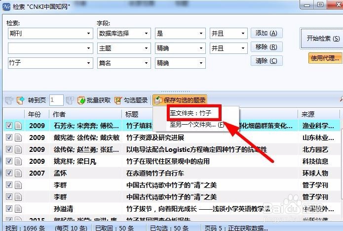Viewport: 343px width, 231px height.
Task: Open the 主题 field dropdown
Action: tap(146, 48)
